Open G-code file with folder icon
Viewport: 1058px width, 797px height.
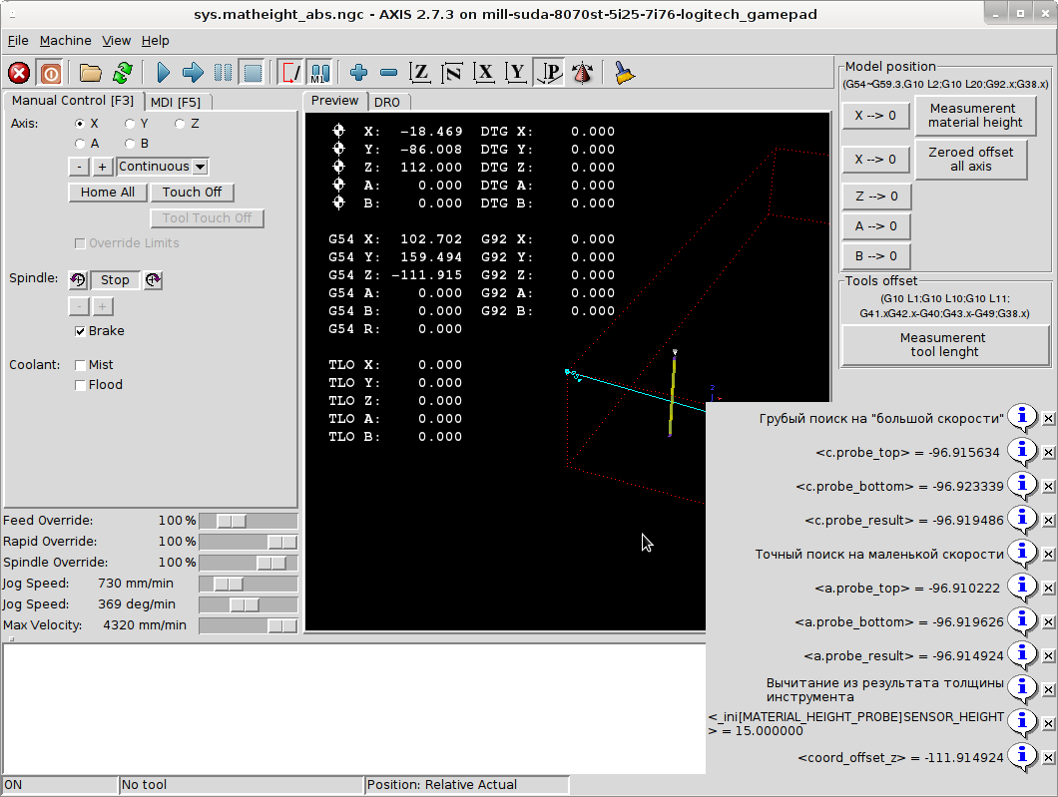coord(91,73)
